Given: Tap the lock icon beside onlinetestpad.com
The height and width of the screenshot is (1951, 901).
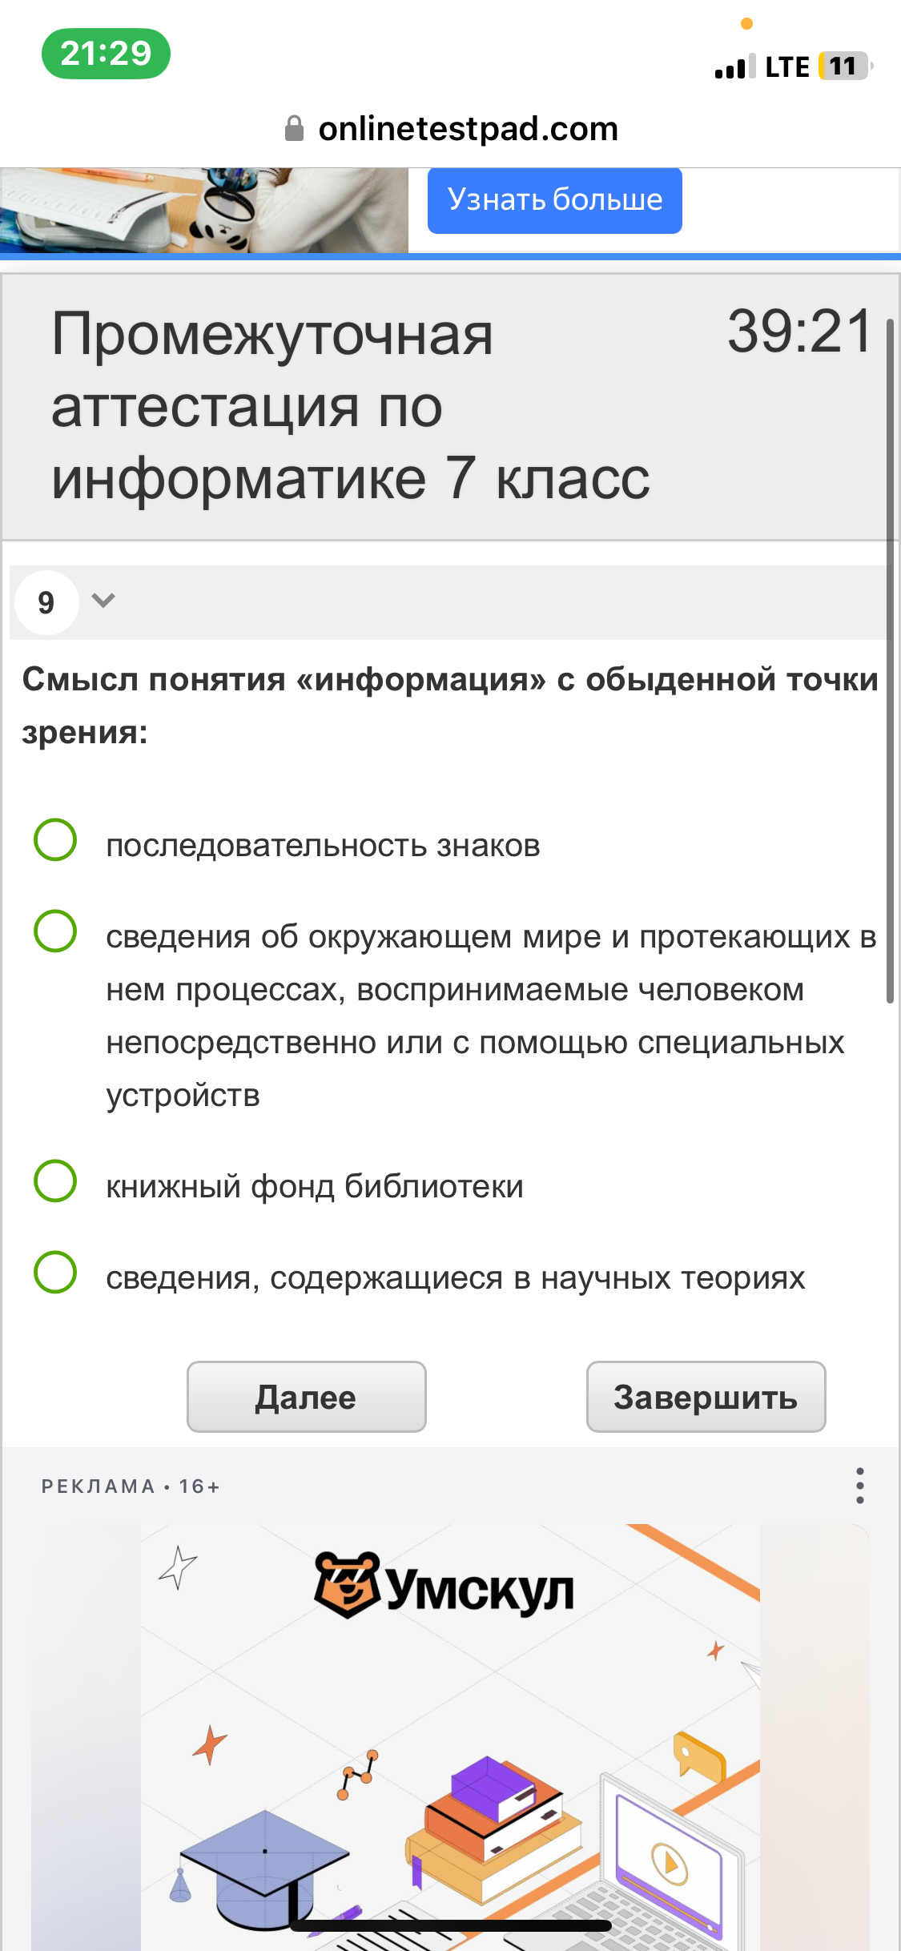Looking at the screenshot, I should pyautogui.click(x=294, y=128).
